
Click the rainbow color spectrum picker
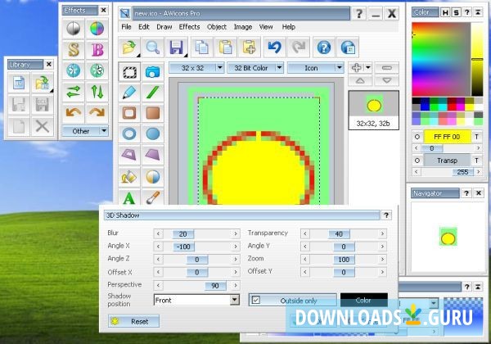[441, 60]
